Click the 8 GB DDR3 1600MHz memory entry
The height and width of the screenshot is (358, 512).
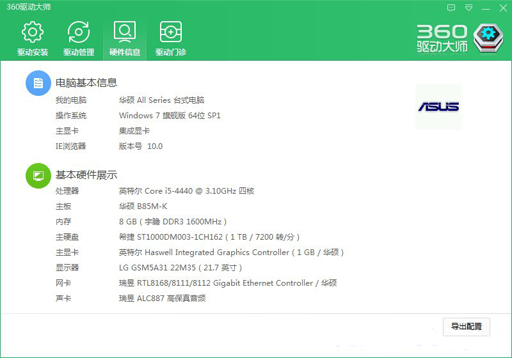click(x=173, y=222)
